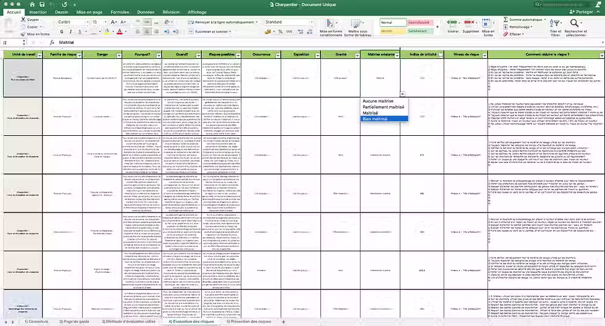
Task: Click Somme automatique sigma icon
Action: click(x=506, y=19)
